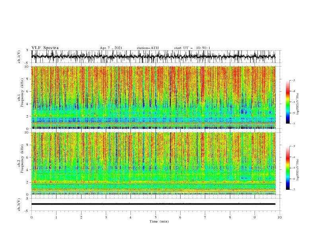
Task: Click time axis tick label '9'
Action: click(x=255, y=217)
